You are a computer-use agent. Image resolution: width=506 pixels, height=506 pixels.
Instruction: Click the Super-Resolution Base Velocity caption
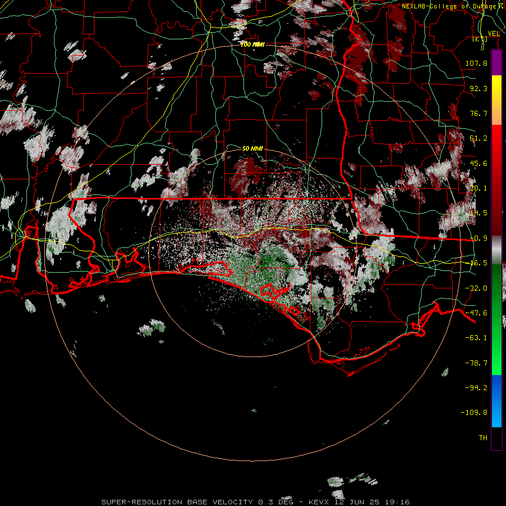(x=255, y=502)
